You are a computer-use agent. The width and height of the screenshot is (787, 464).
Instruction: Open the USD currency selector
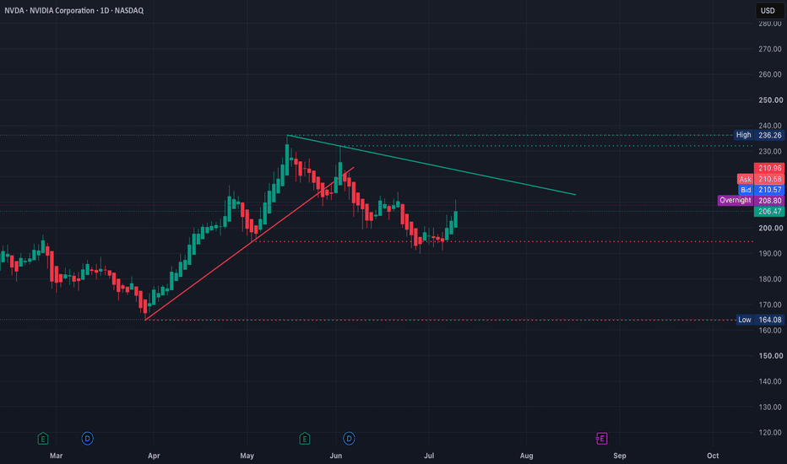tap(769, 10)
